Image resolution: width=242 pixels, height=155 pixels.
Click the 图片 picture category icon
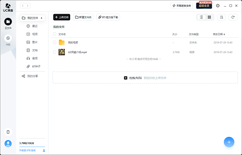point(28,42)
